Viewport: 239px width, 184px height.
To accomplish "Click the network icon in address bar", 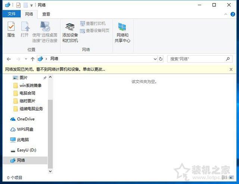I will pyautogui.click(x=41, y=59).
